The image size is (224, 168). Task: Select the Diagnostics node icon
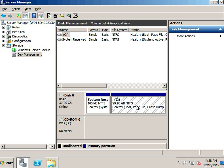[x=9, y=36]
